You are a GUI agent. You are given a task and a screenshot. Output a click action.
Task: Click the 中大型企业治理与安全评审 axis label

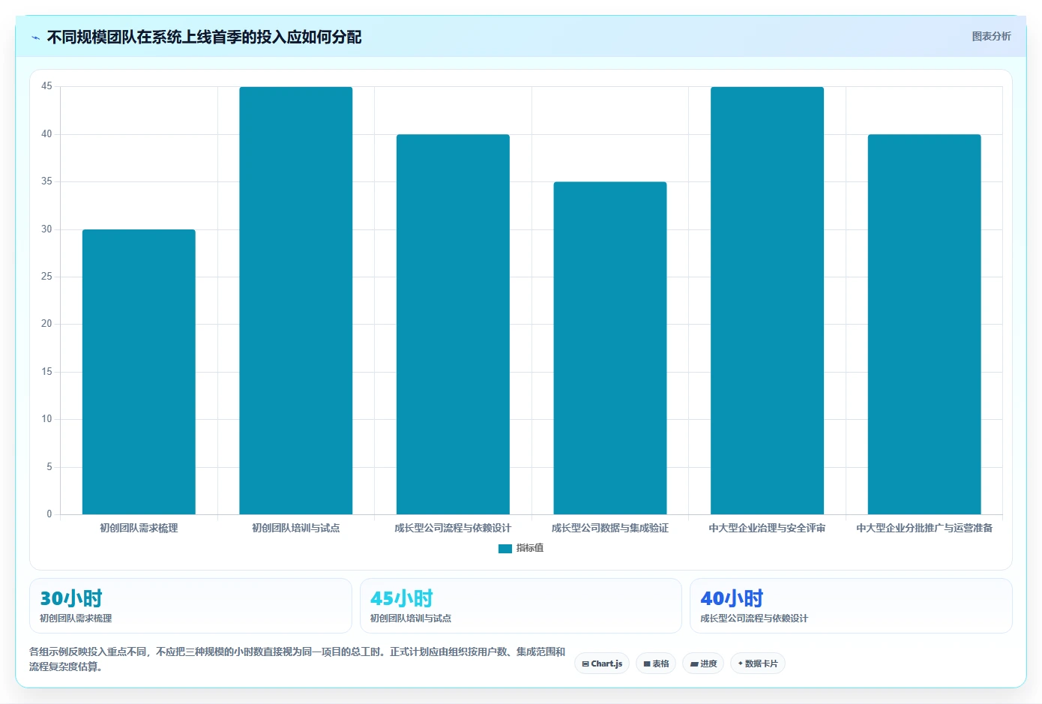click(x=767, y=528)
